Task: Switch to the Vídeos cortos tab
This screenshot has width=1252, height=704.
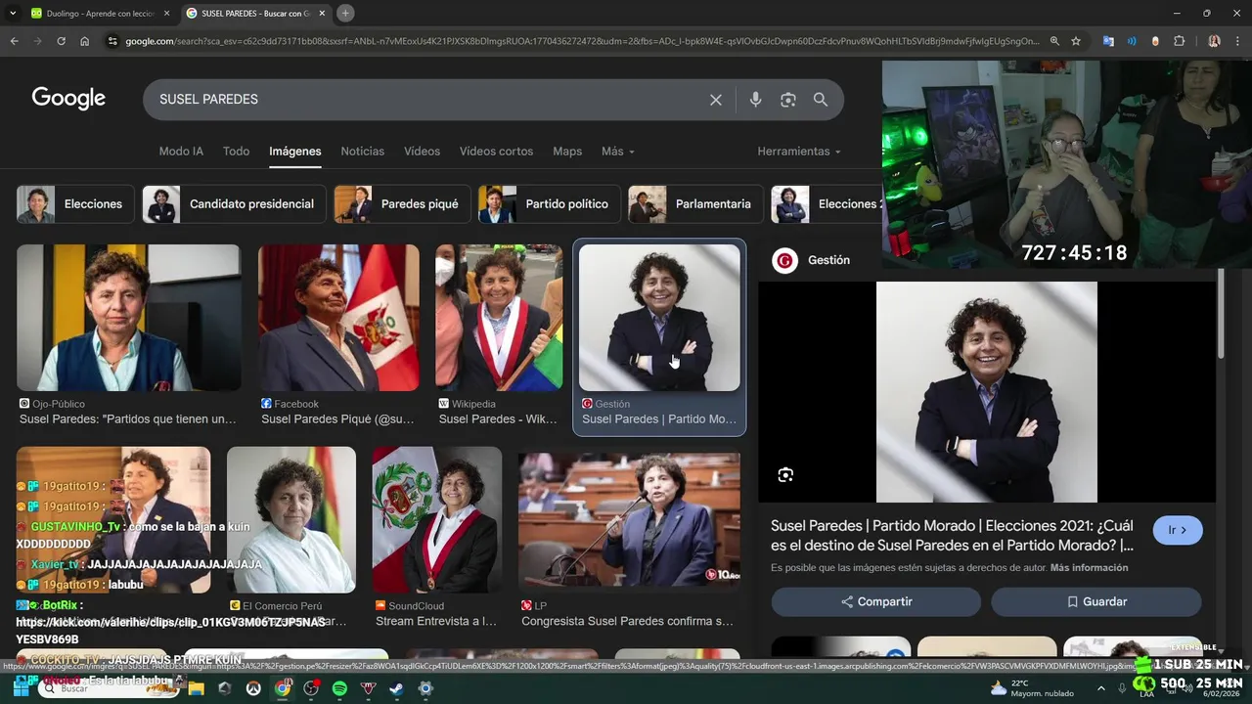Action: pos(496,152)
